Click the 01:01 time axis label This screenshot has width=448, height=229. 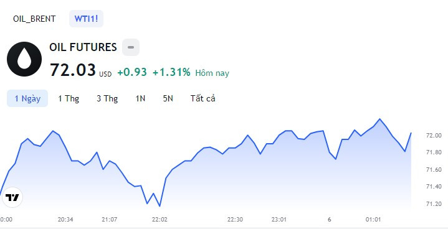click(373, 220)
